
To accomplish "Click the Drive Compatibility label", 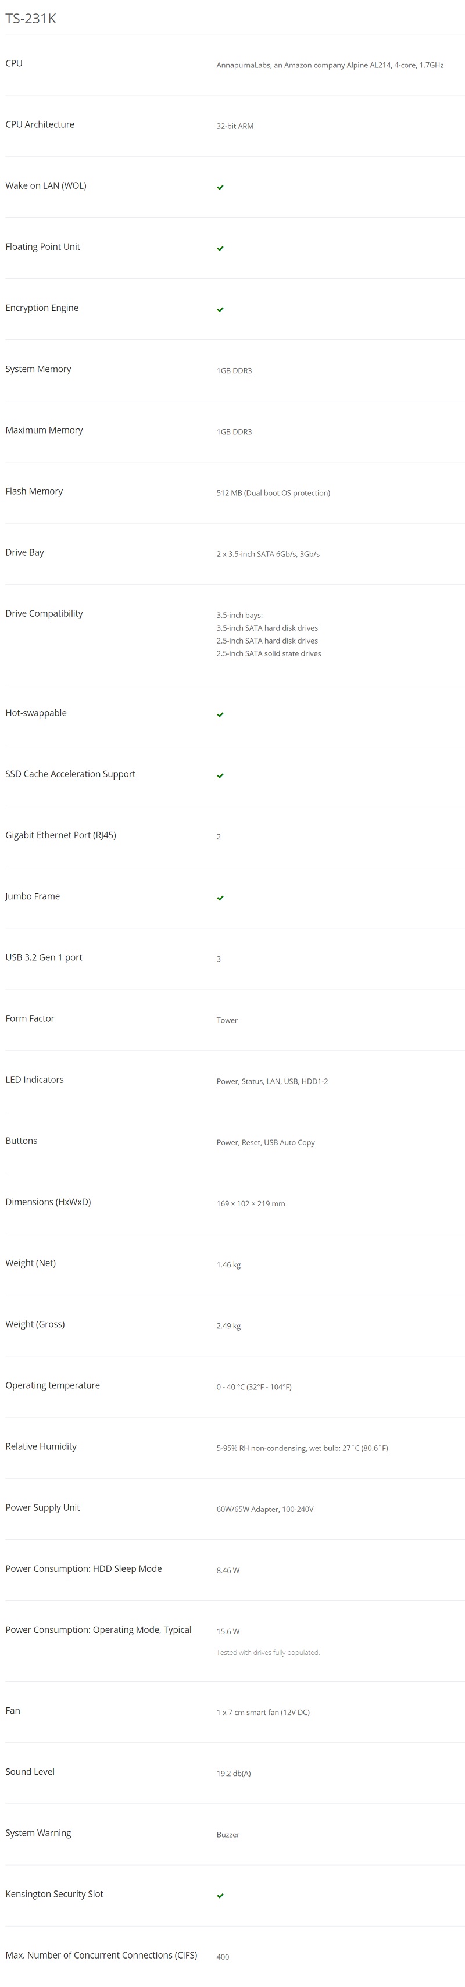I will point(44,613).
